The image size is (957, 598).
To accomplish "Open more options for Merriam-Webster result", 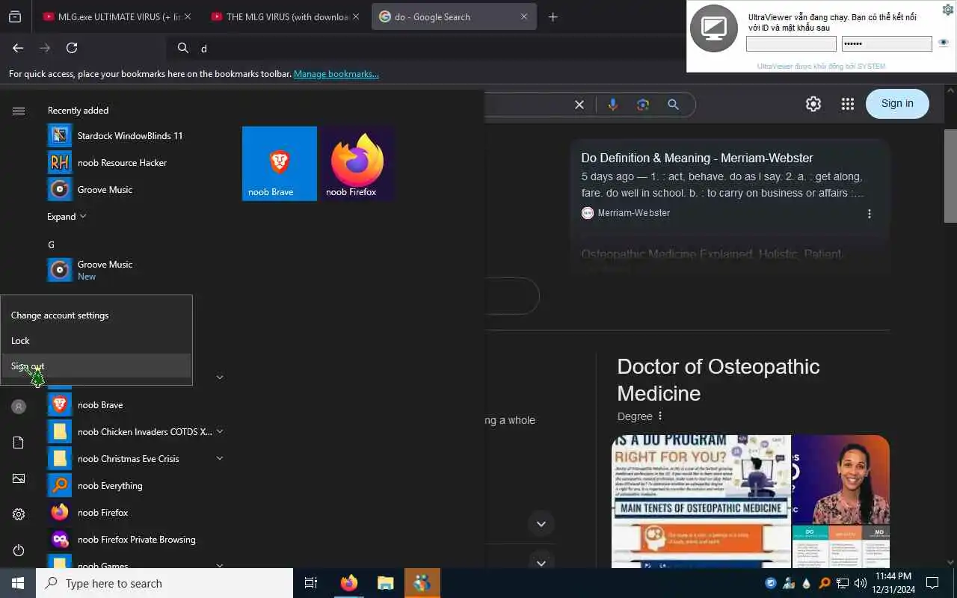I will pos(869,214).
